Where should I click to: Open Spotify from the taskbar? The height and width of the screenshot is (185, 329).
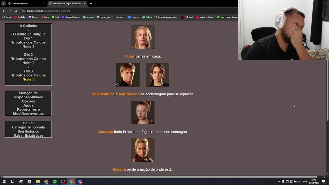(55, 182)
